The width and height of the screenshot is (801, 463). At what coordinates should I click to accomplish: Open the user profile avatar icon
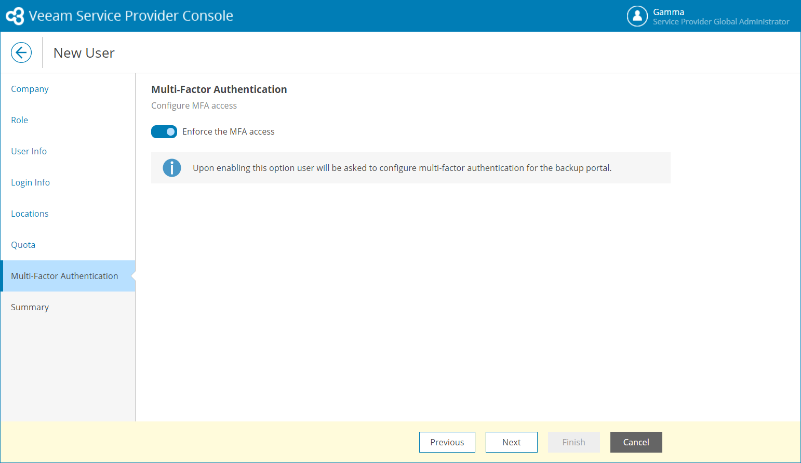coord(637,16)
